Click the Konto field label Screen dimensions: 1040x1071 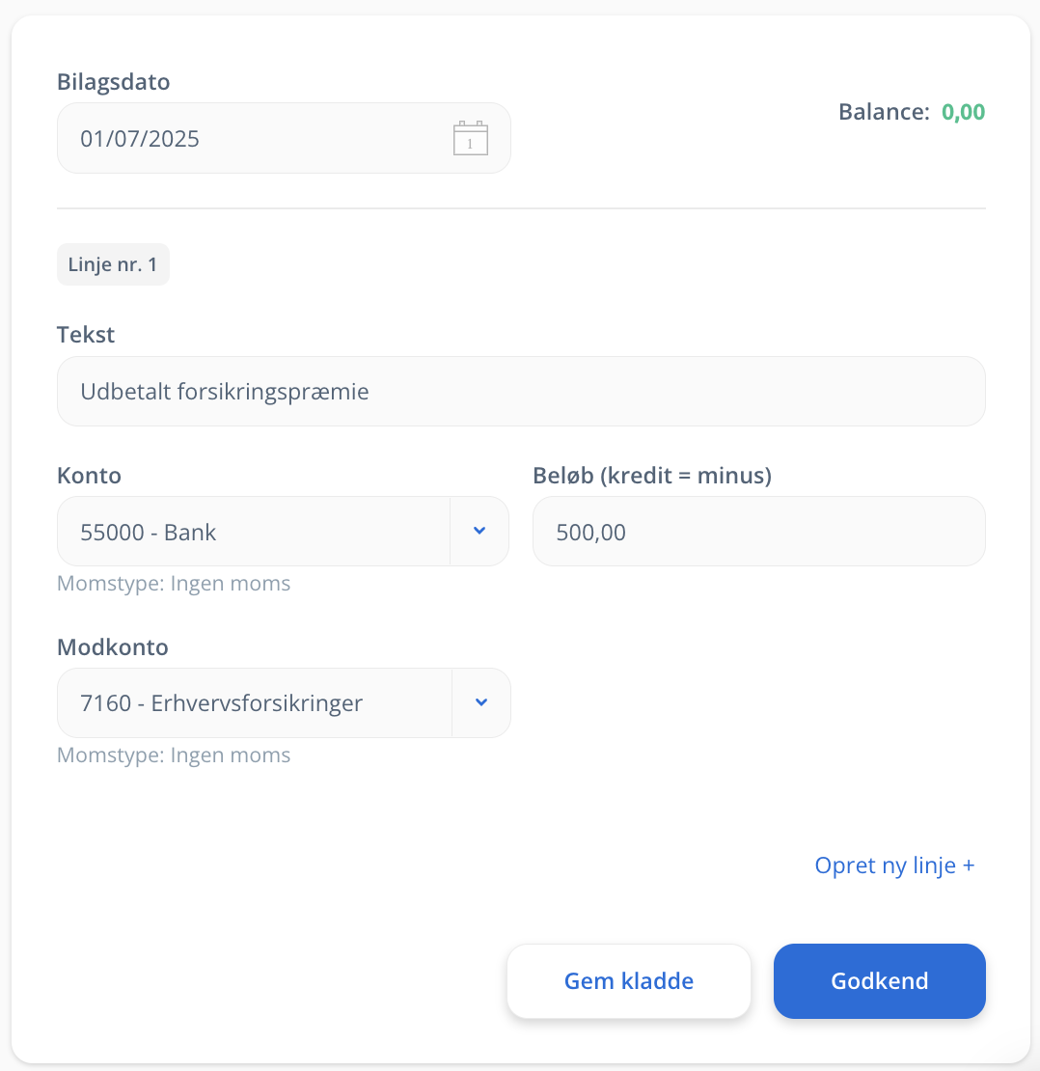pyautogui.click(x=90, y=475)
